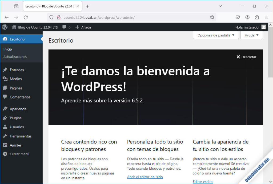This screenshot has width=273, height=184.
Task: Follow the Aprende más sobre la versión link
Action: click(102, 101)
